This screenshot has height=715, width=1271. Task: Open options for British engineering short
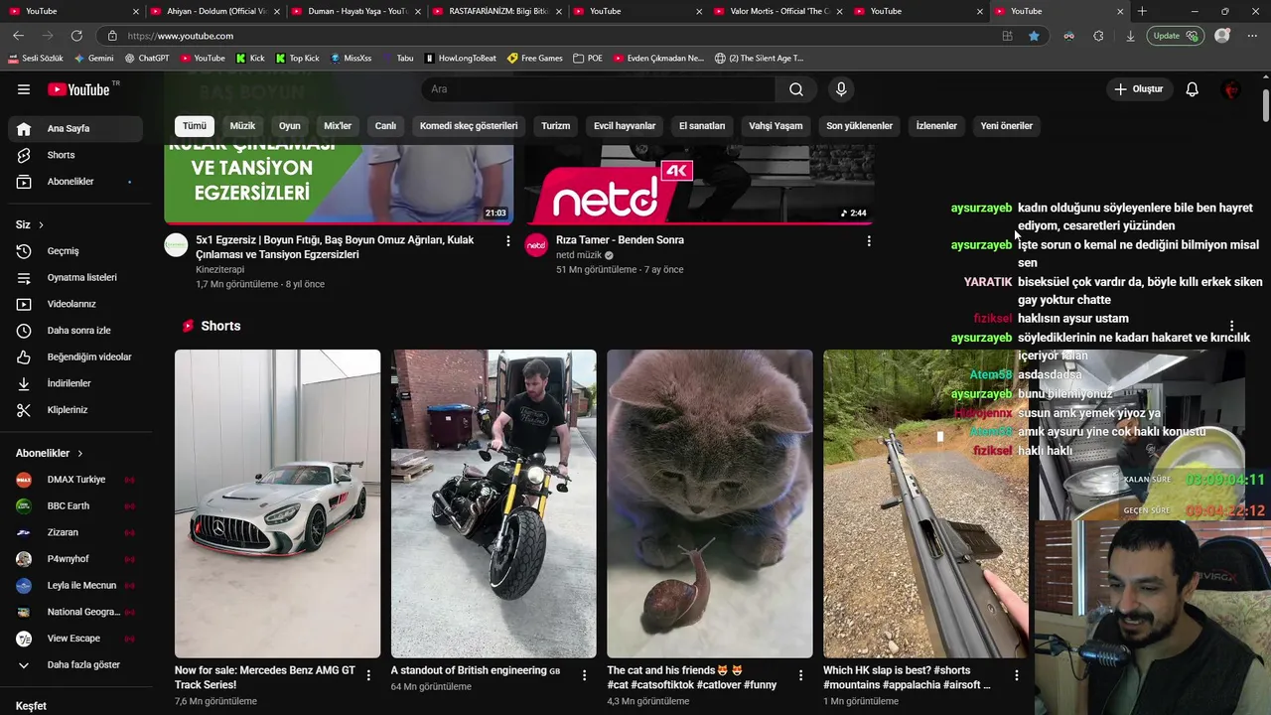(584, 675)
